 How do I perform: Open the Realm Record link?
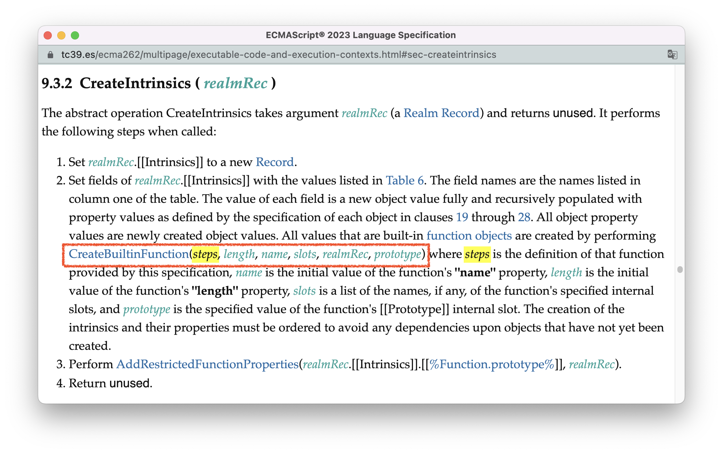coord(441,113)
